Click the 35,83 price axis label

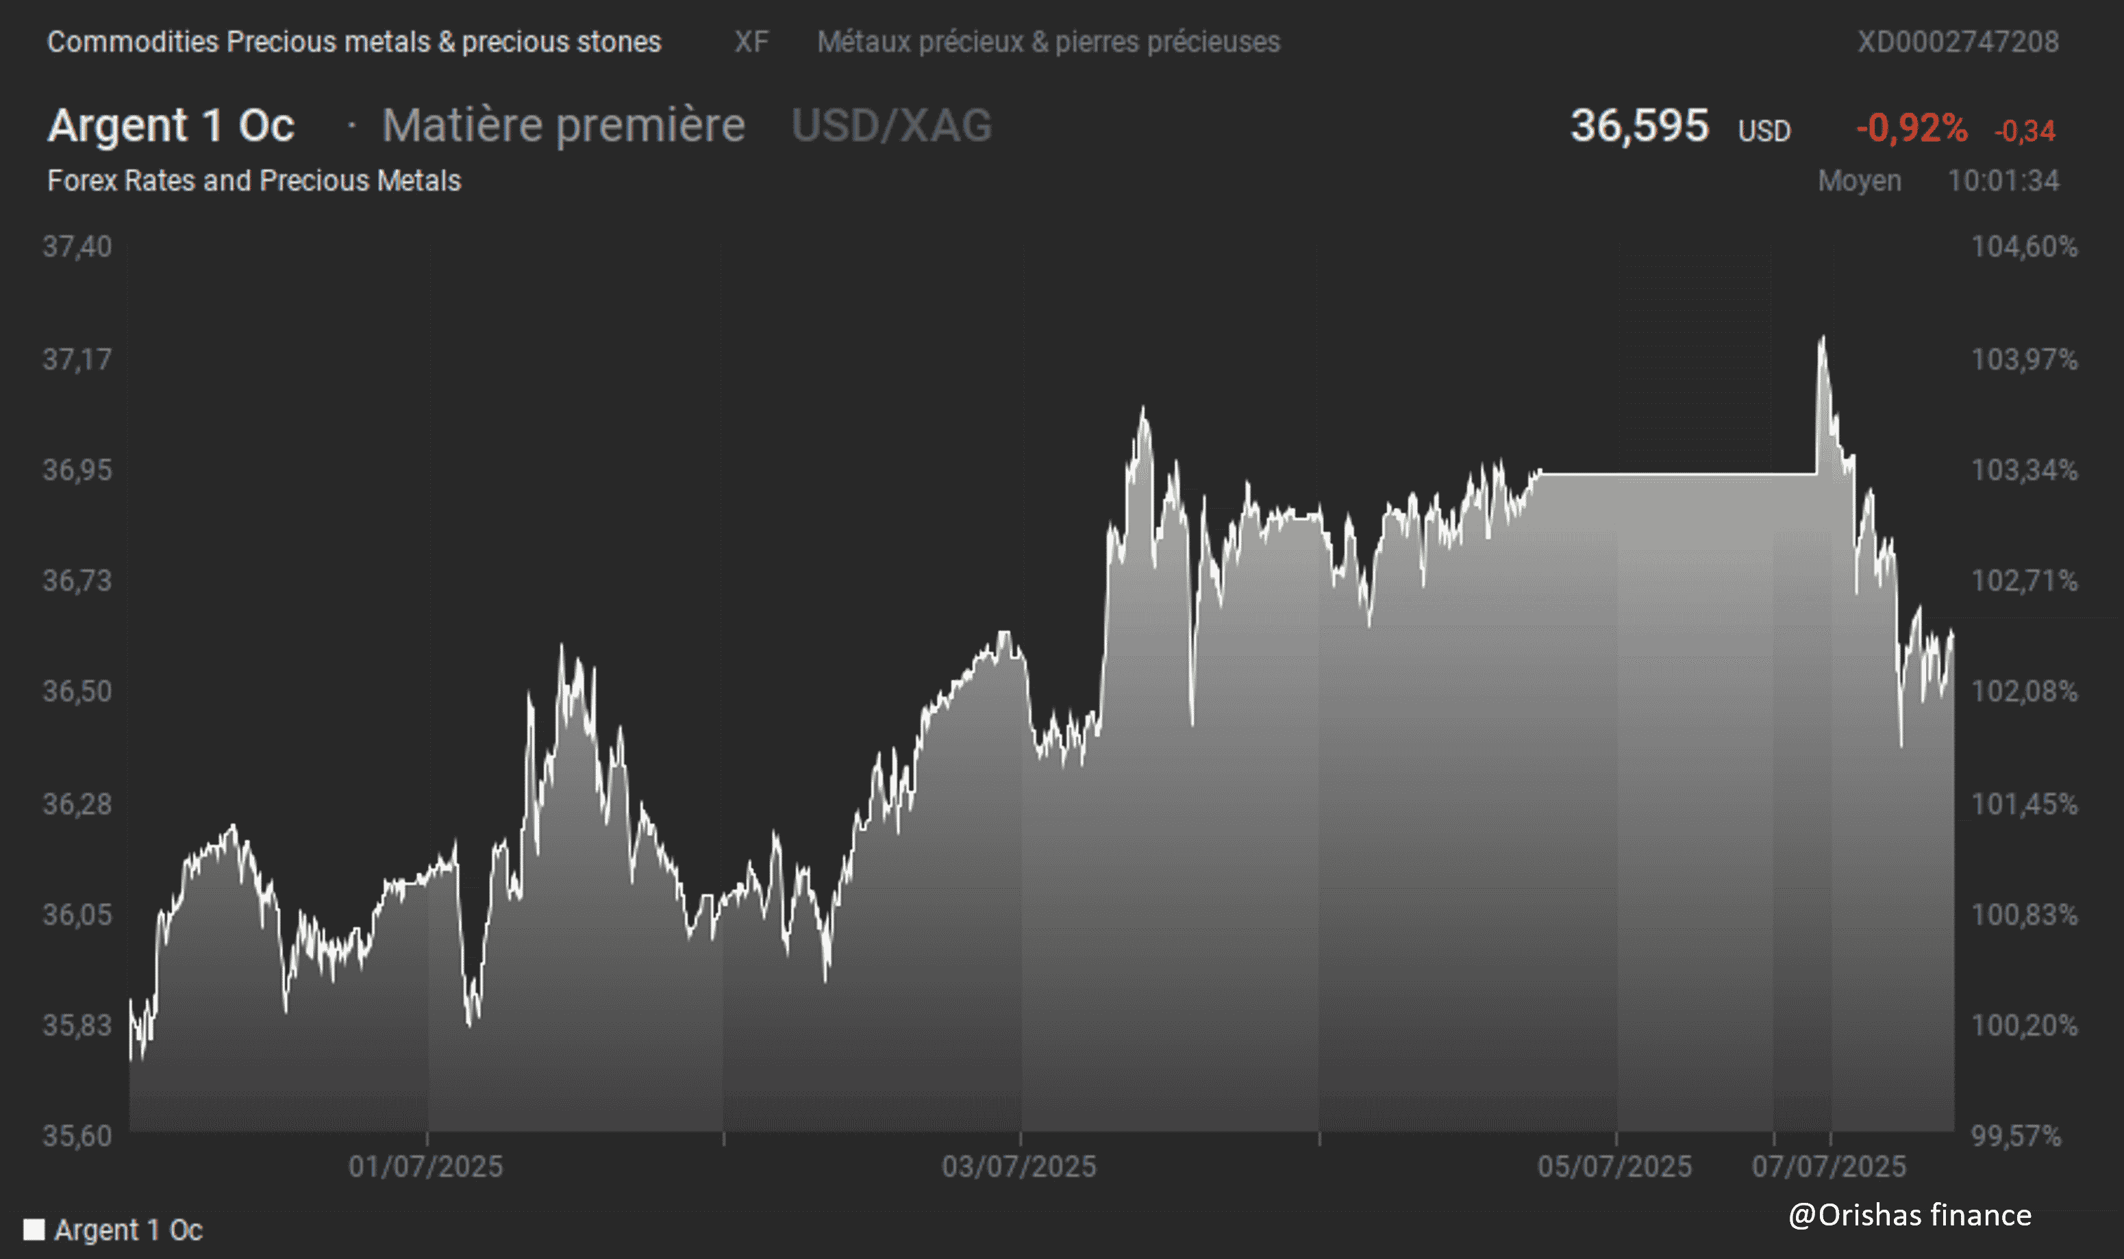point(77,1026)
